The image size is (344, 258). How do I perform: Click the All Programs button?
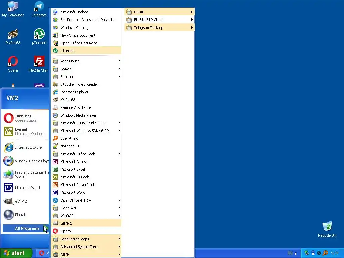click(26, 228)
